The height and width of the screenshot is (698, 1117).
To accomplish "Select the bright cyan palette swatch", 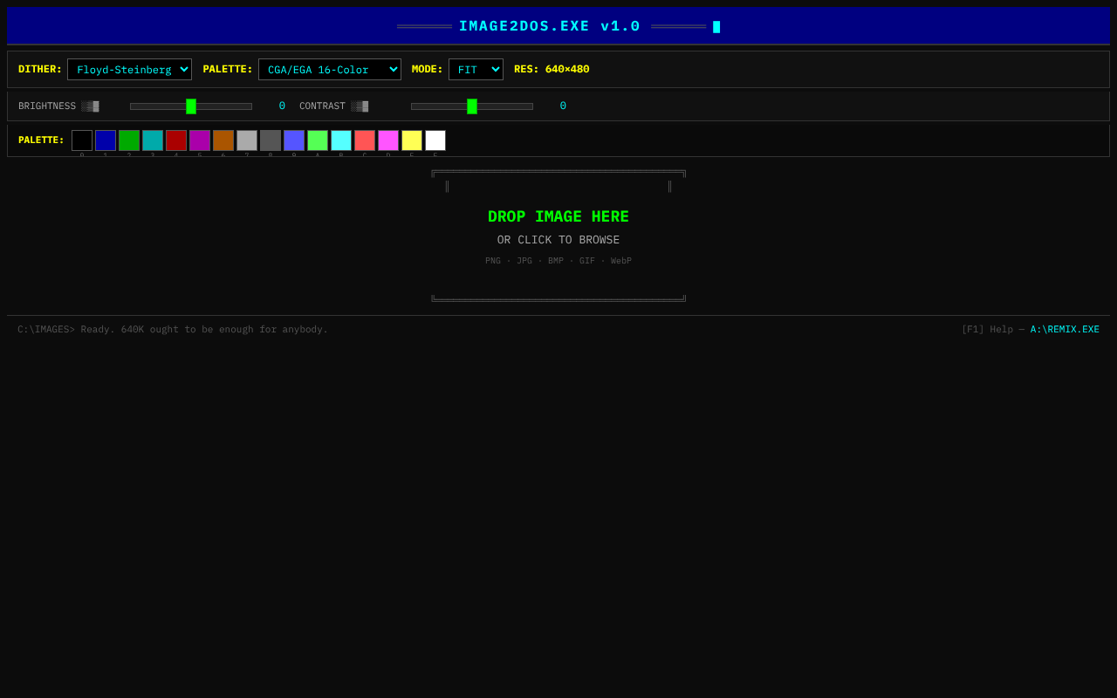I will (341, 140).
